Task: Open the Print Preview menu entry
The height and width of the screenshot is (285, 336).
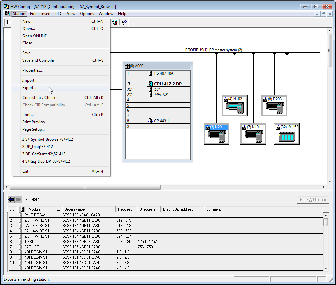Action: point(35,122)
